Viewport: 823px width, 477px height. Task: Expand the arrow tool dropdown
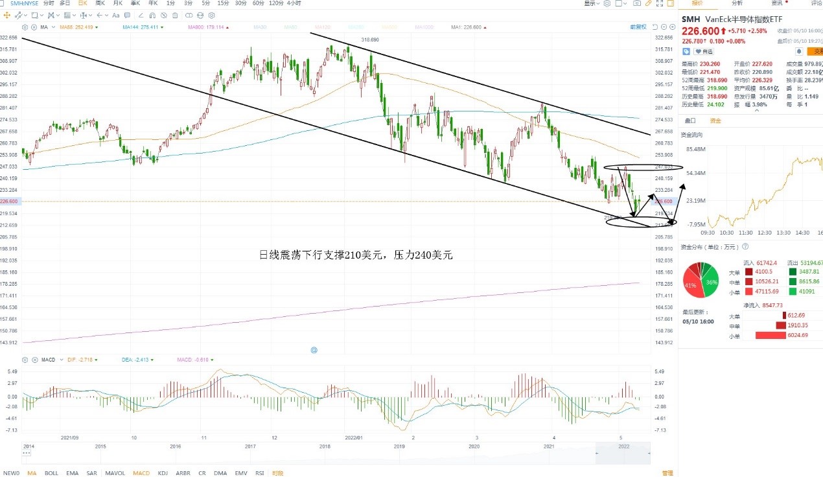(x=106, y=15)
